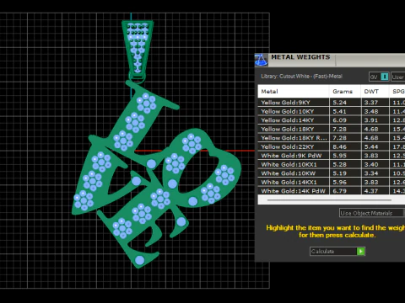
Task: Sort by the Metal column header
Action: click(294, 91)
